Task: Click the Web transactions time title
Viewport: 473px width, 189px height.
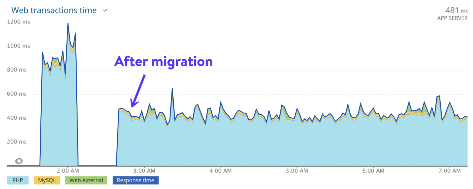Action: [x=53, y=10]
